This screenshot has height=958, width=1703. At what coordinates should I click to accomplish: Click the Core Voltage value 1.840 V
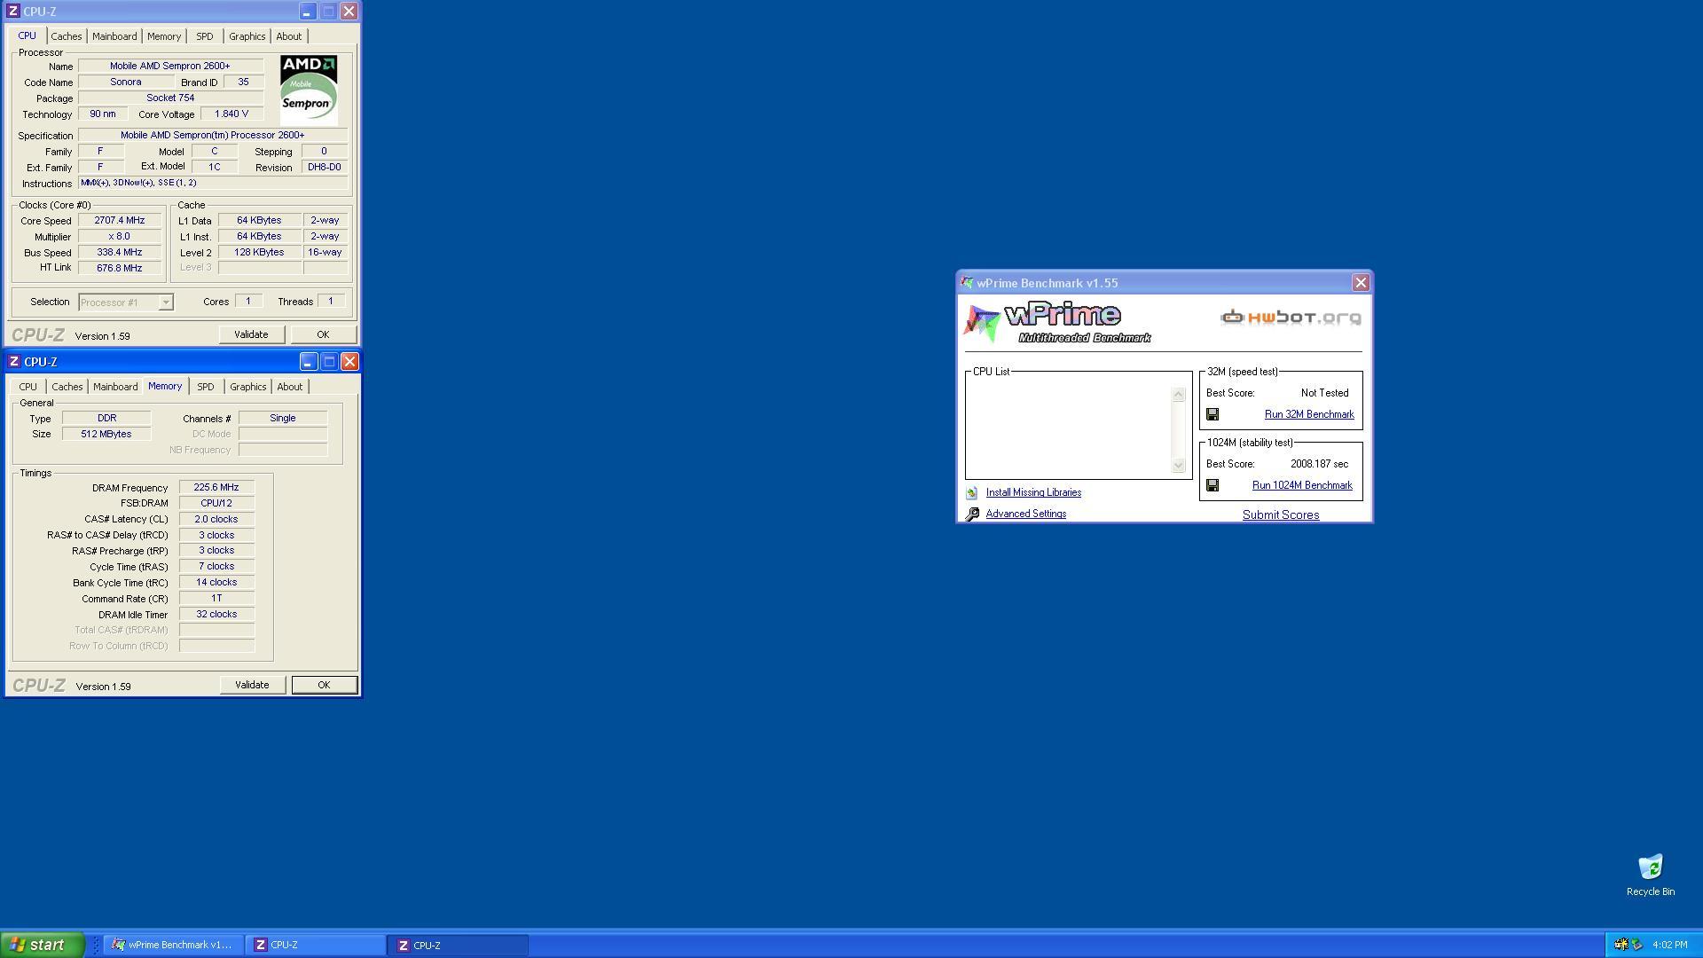click(232, 114)
